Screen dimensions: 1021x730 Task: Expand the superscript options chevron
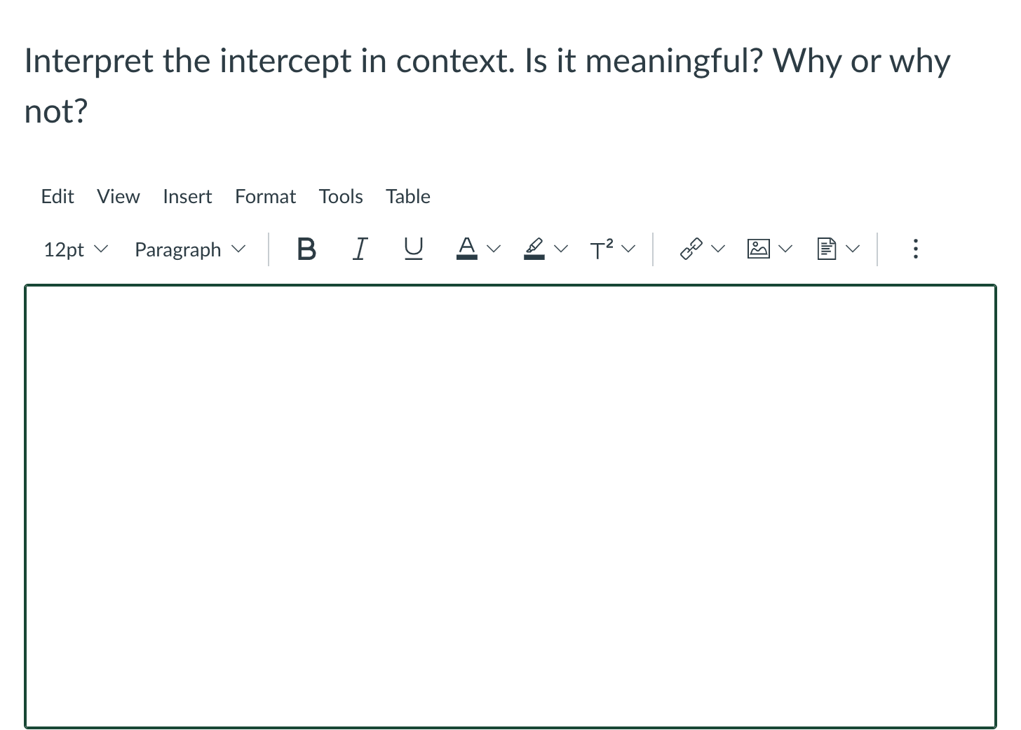(x=629, y=249)
